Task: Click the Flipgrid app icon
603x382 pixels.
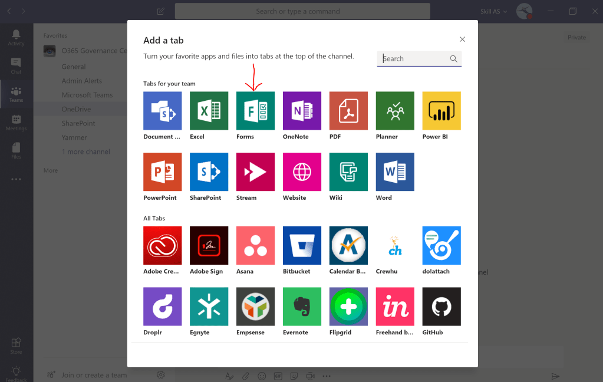Action: 348,306
